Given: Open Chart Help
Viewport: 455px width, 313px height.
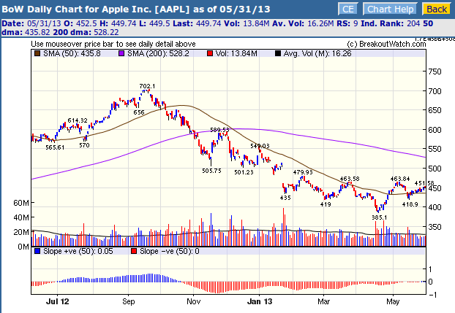Looking at the screenshot, I should [391, 9].
